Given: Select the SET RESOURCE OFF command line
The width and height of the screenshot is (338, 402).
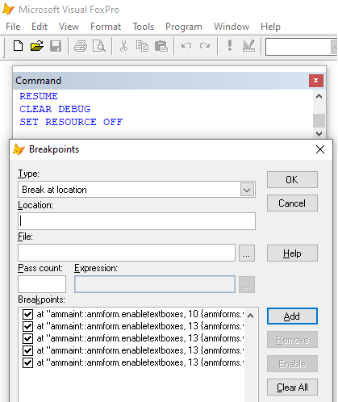Looking at the screenshot, I should [71, 122].
